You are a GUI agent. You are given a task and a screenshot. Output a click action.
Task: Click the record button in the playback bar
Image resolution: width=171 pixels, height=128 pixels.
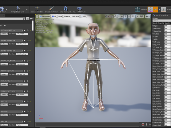143,124
